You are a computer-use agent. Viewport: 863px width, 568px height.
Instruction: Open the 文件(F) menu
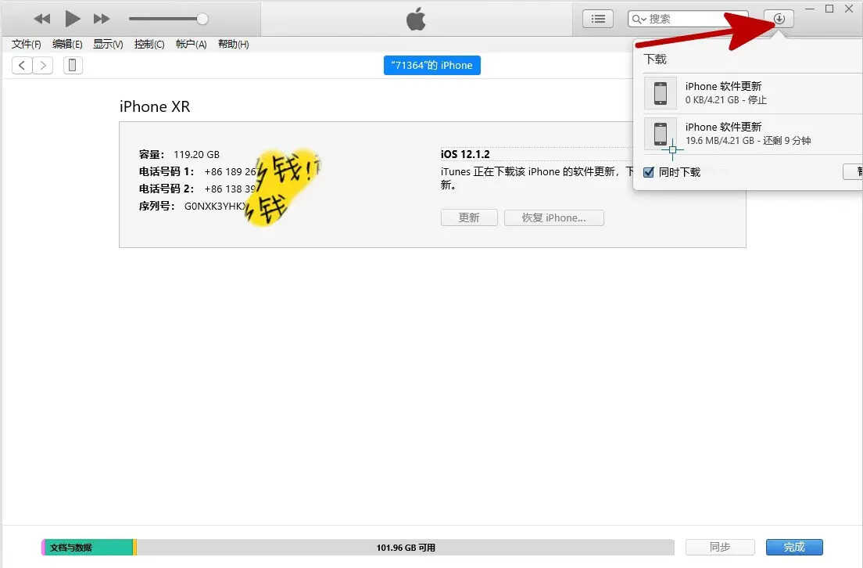(x=27, y=44)
